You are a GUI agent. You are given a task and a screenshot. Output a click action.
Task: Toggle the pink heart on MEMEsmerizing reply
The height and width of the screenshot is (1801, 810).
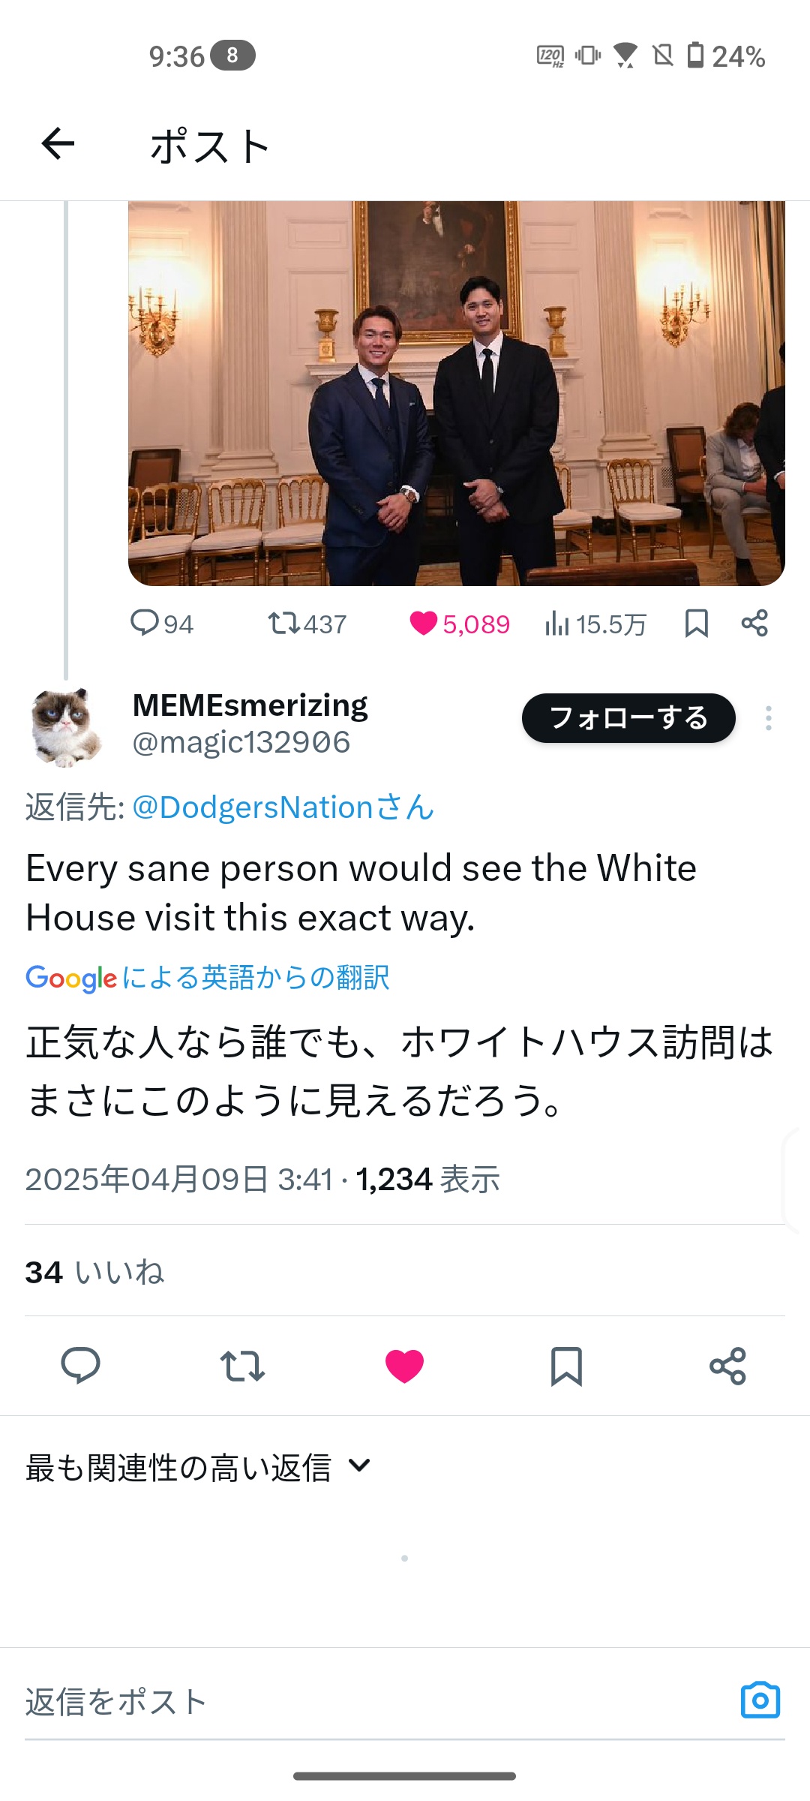pos(404,1366)
